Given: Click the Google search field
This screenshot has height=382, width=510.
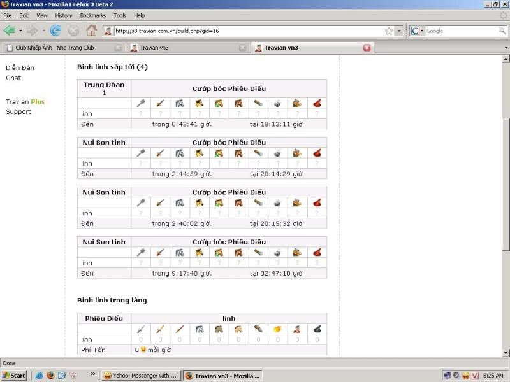Looking at the screenshot, I should (461, 31).
